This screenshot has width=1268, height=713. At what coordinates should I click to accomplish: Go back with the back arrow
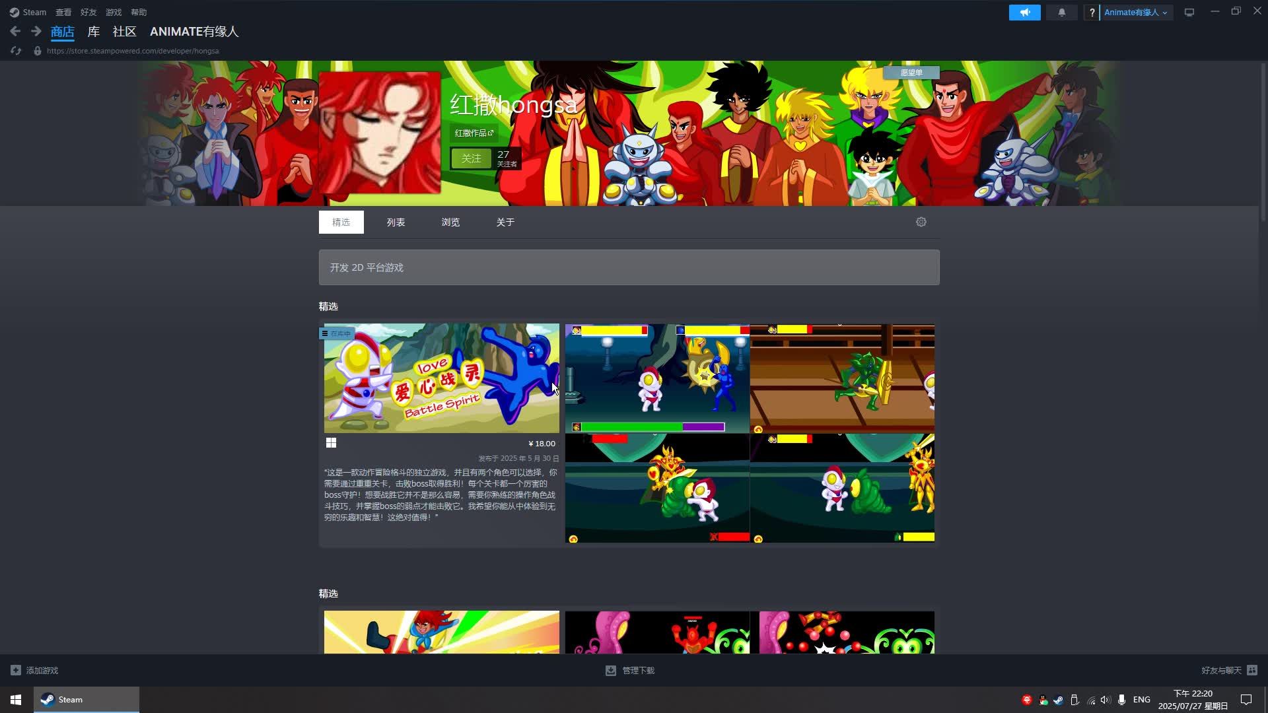pos(15,31)
